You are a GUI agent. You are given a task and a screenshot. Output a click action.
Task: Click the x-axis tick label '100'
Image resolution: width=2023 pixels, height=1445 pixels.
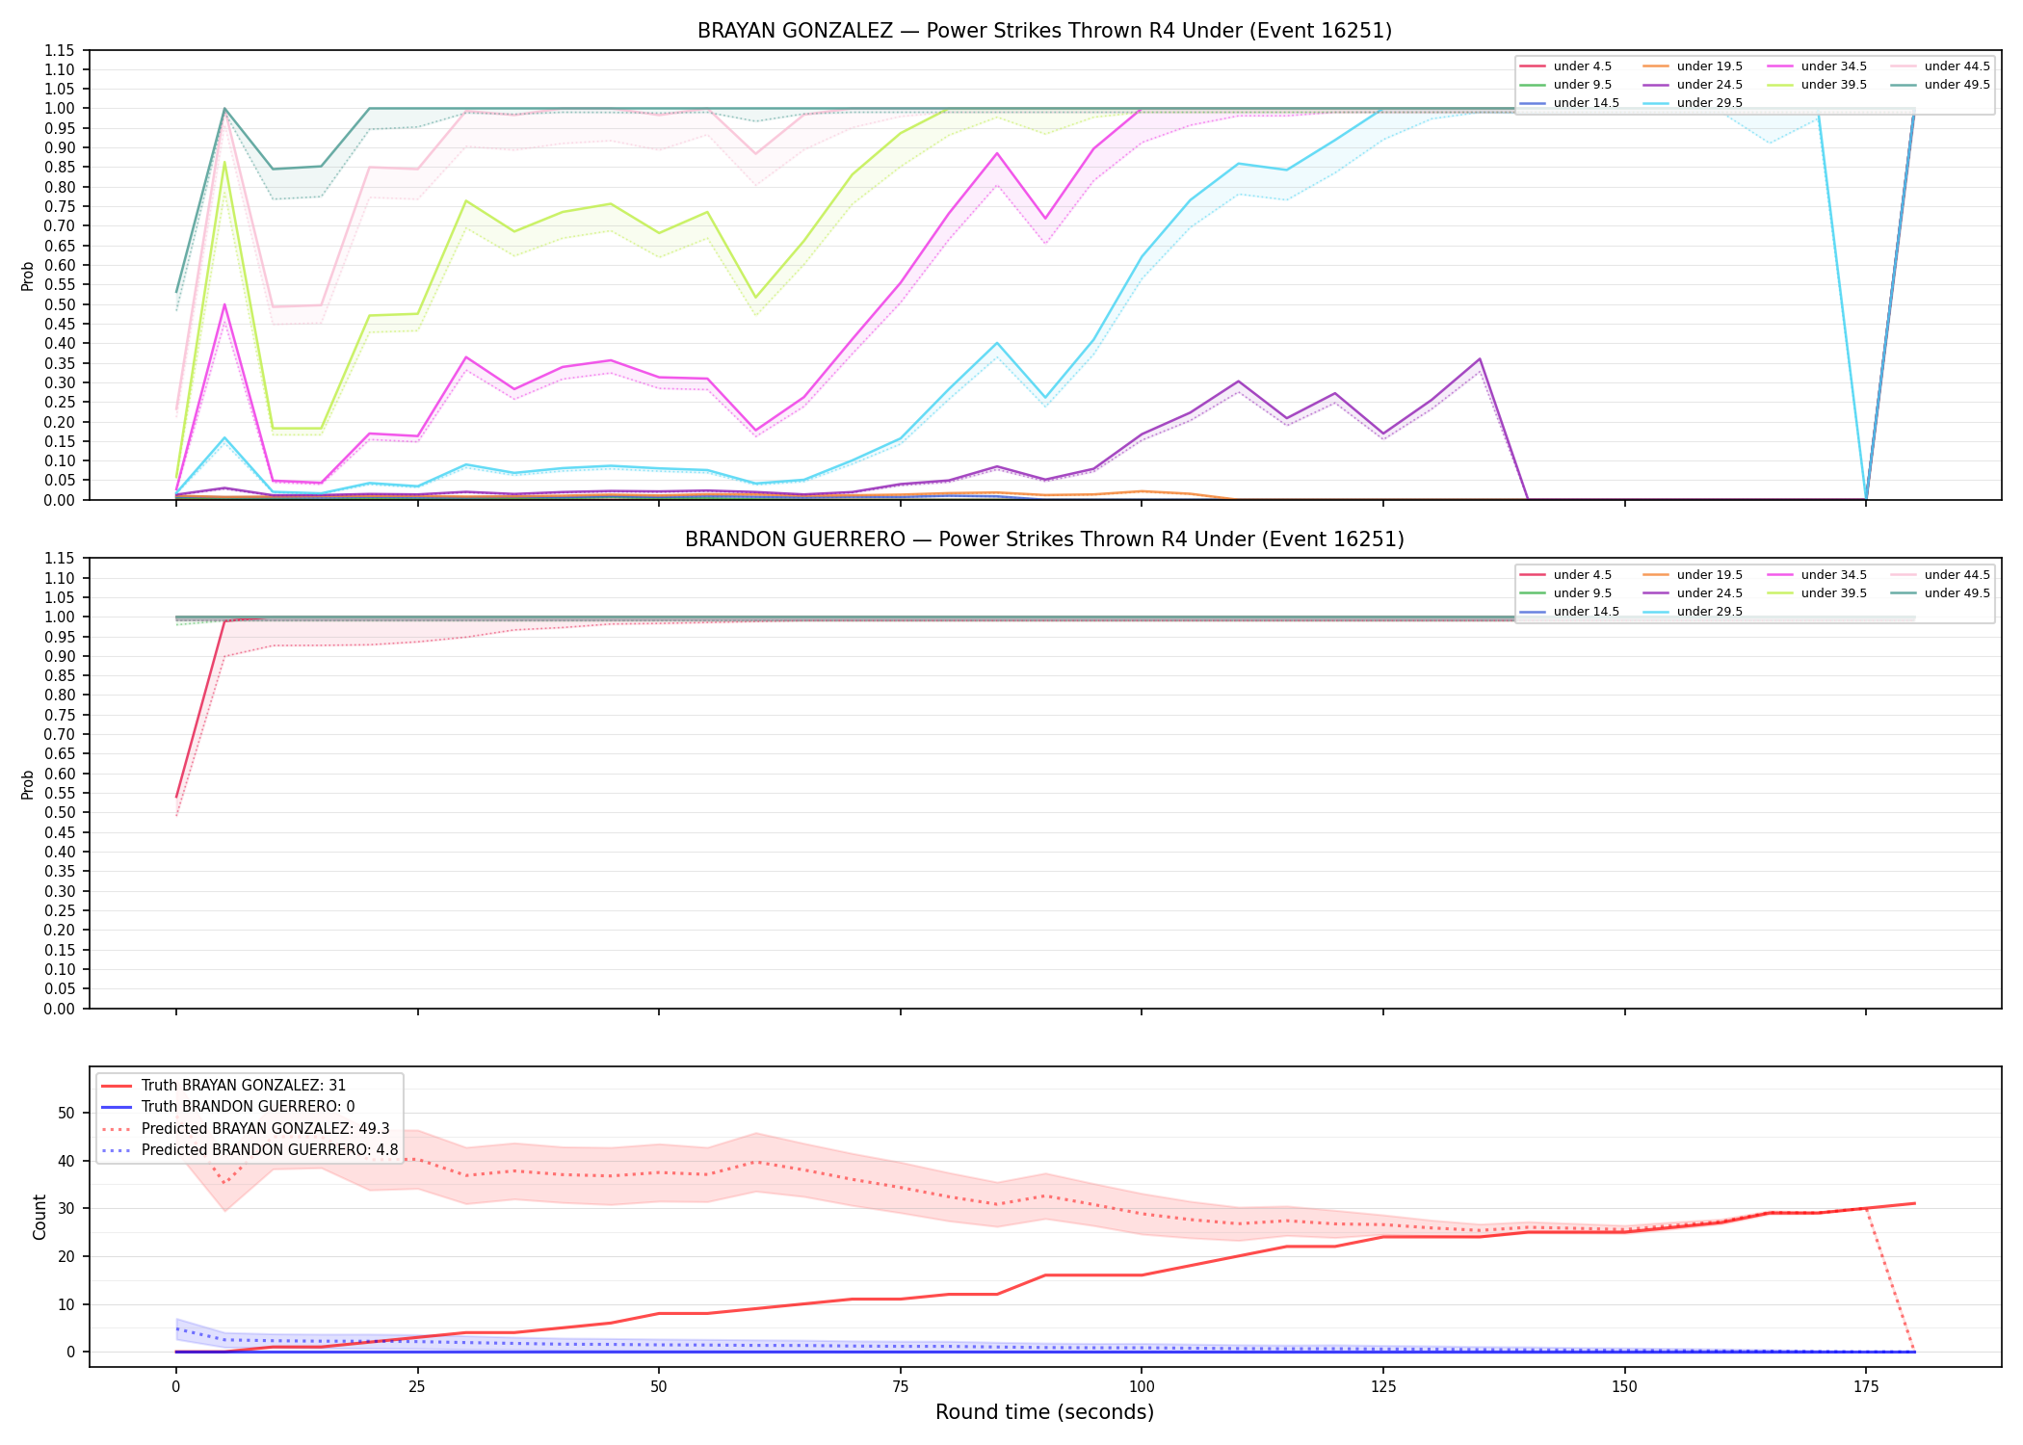[x=1142, y=1387]
